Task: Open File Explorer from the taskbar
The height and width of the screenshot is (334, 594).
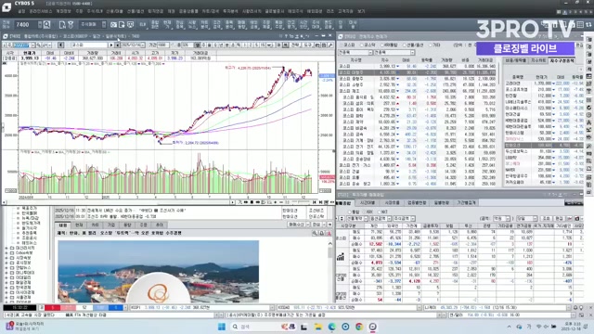Action: click(317, 327)
